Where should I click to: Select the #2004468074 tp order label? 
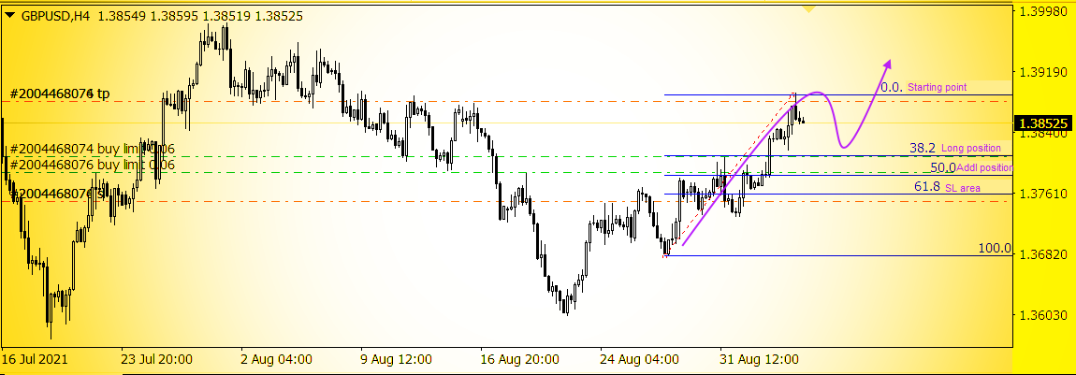[59, 94]
